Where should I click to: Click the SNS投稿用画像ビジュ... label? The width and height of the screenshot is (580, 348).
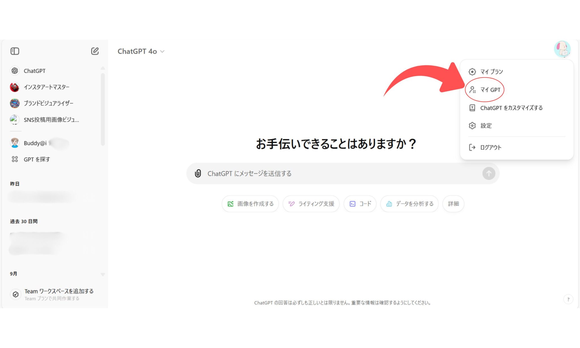point(52,119)
